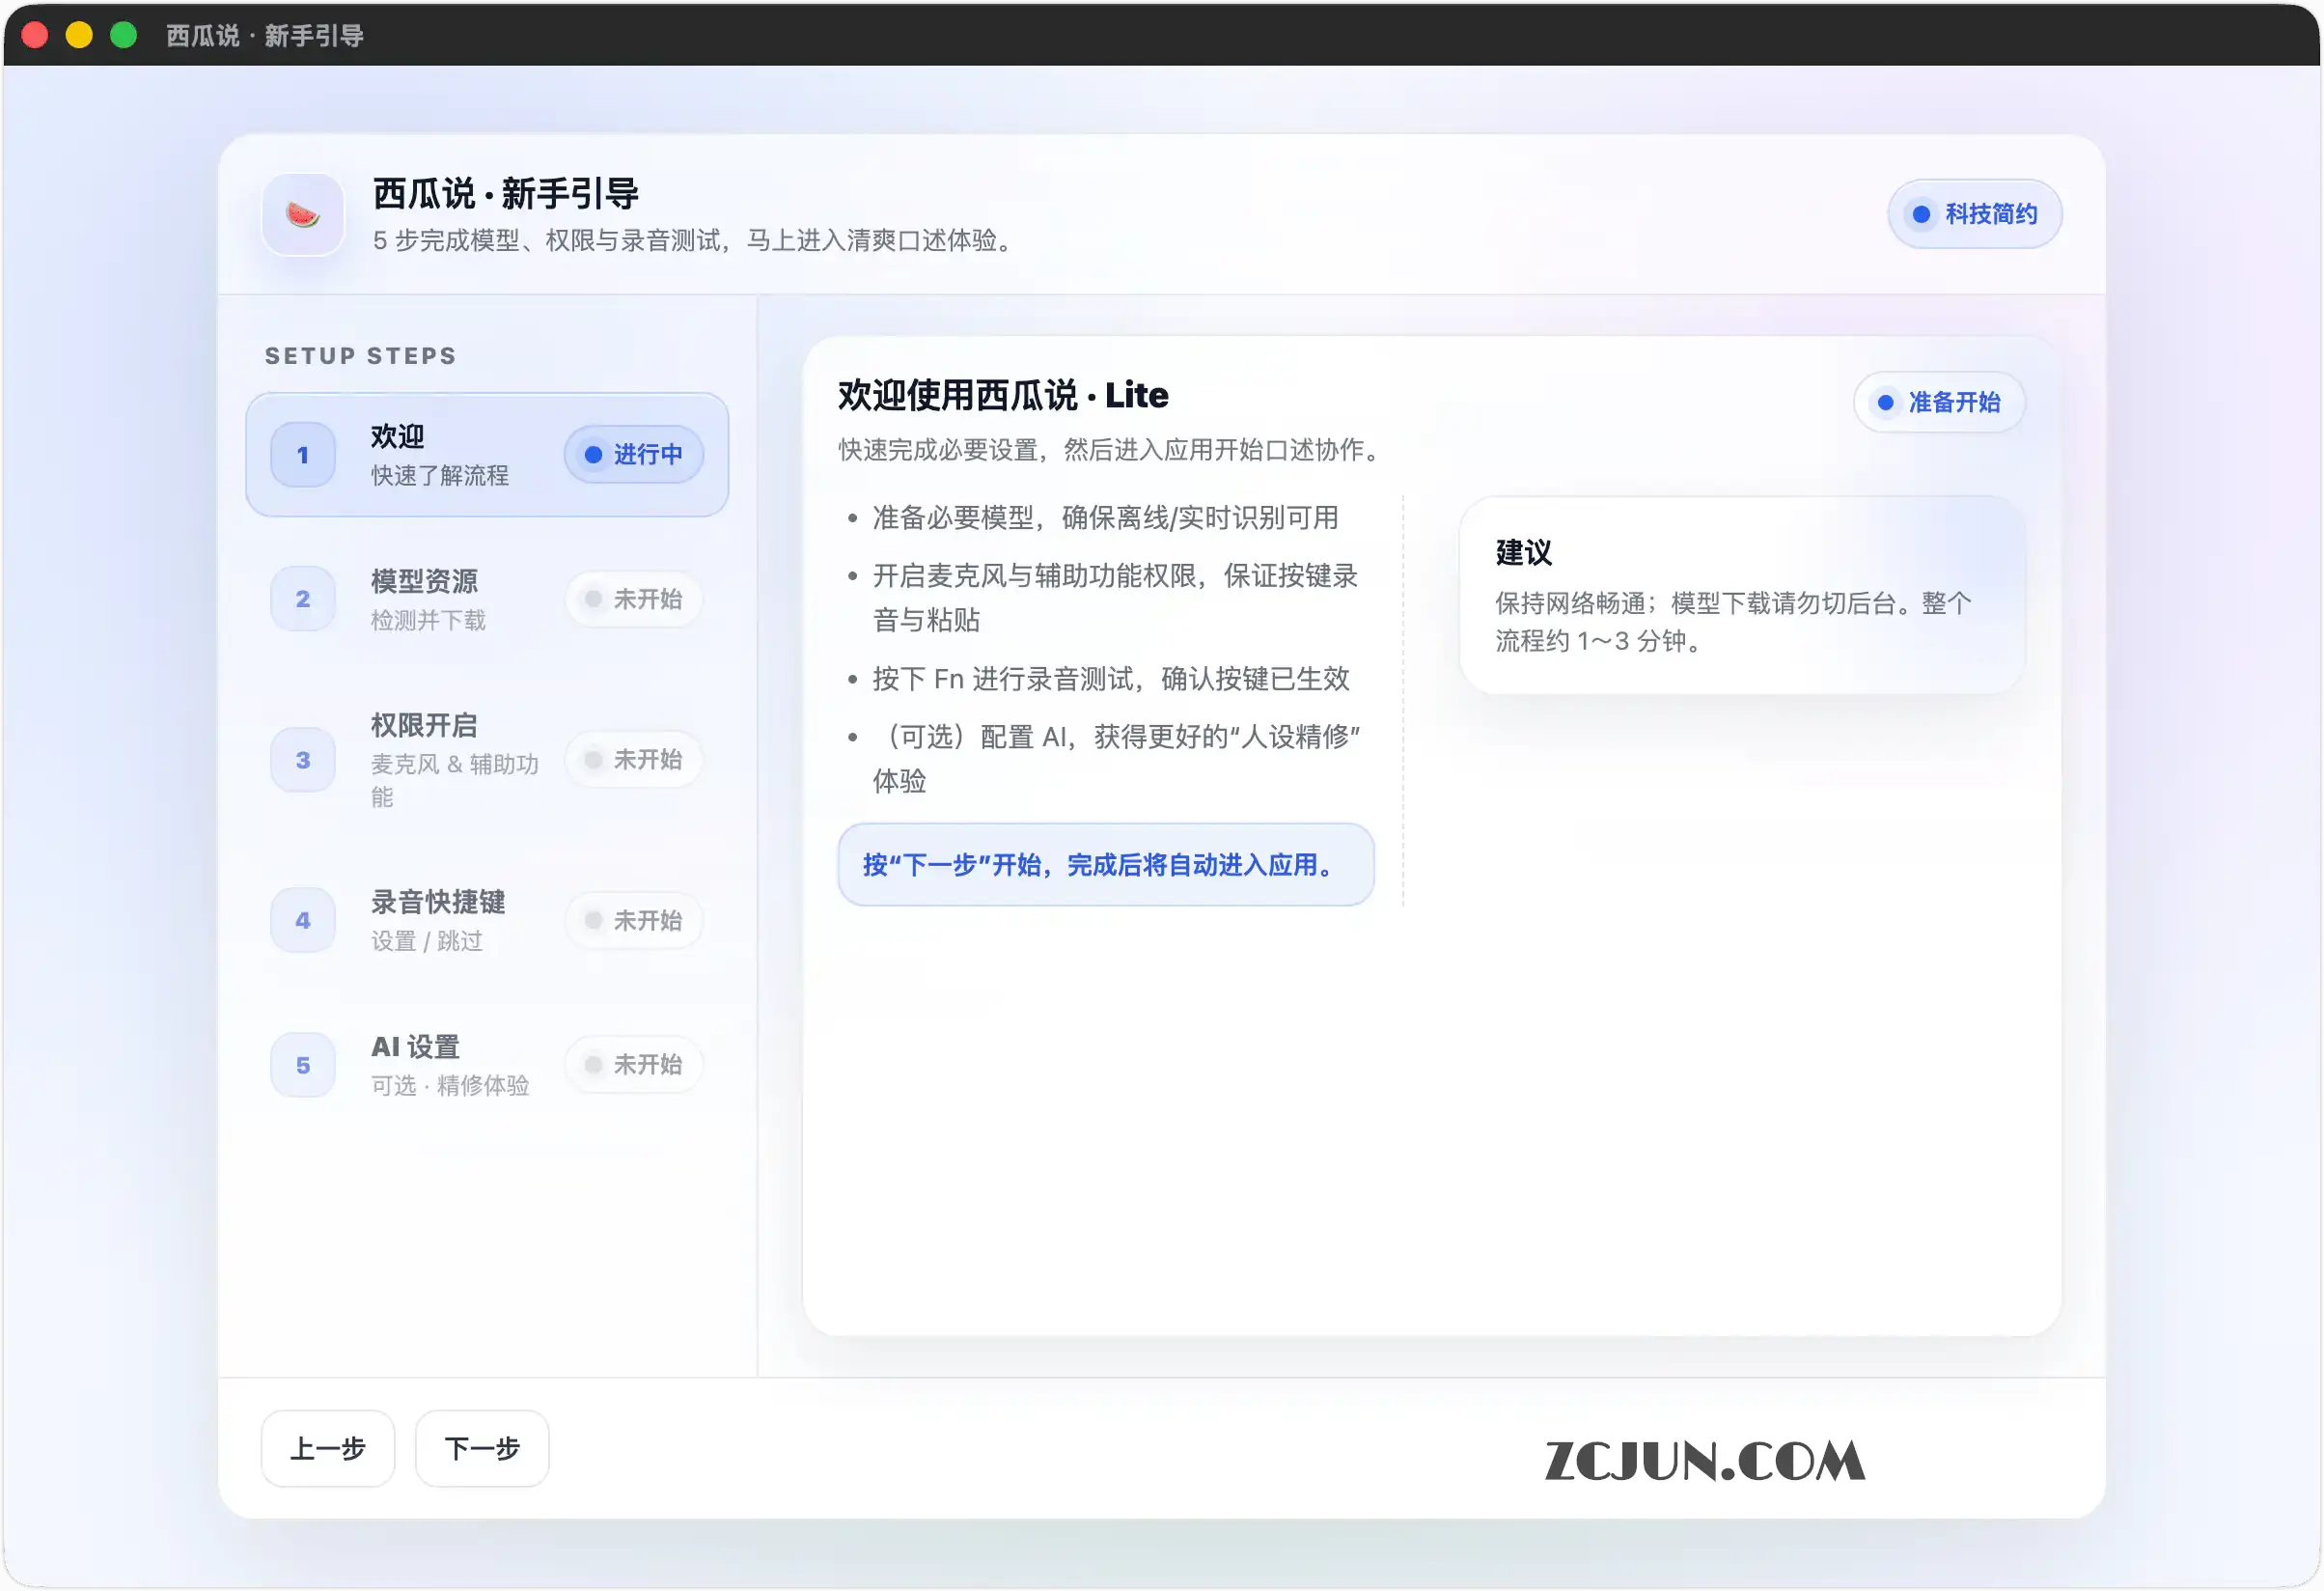Click the 上一步 button

pos(327,1448)
